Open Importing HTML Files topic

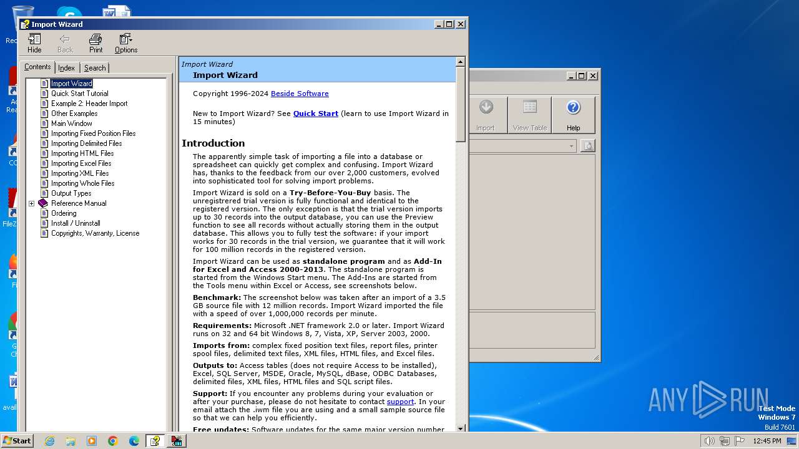point(82,153)
